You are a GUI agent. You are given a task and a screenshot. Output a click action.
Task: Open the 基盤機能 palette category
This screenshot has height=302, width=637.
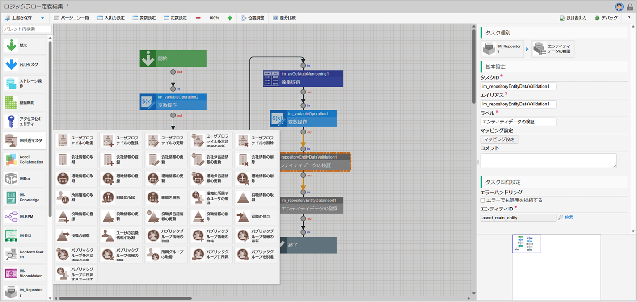coord(25,103)
